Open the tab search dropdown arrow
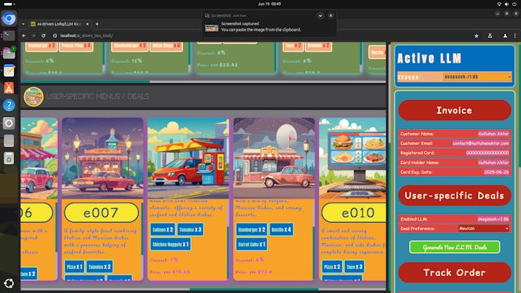Viewport: 521px width, 293px height. click(23, 24)
